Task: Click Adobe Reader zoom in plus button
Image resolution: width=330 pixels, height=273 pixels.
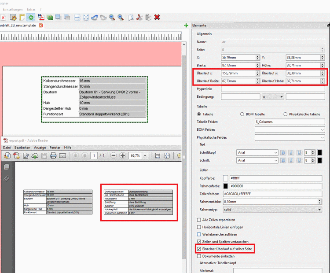Action: click(123, 156)
